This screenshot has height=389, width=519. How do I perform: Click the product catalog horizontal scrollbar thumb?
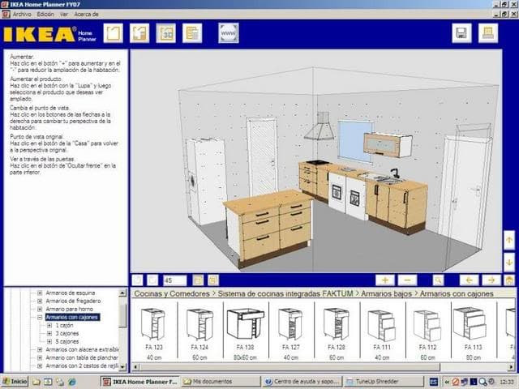click(x=290, y=367)
